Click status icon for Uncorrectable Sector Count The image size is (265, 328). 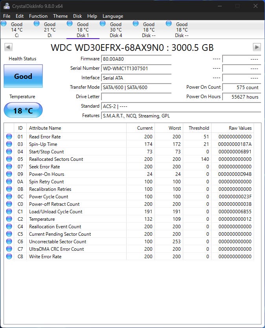coord(9,241)
